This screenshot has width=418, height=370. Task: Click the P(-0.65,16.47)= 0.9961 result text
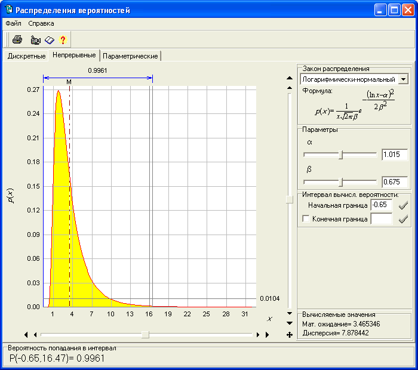57,358
